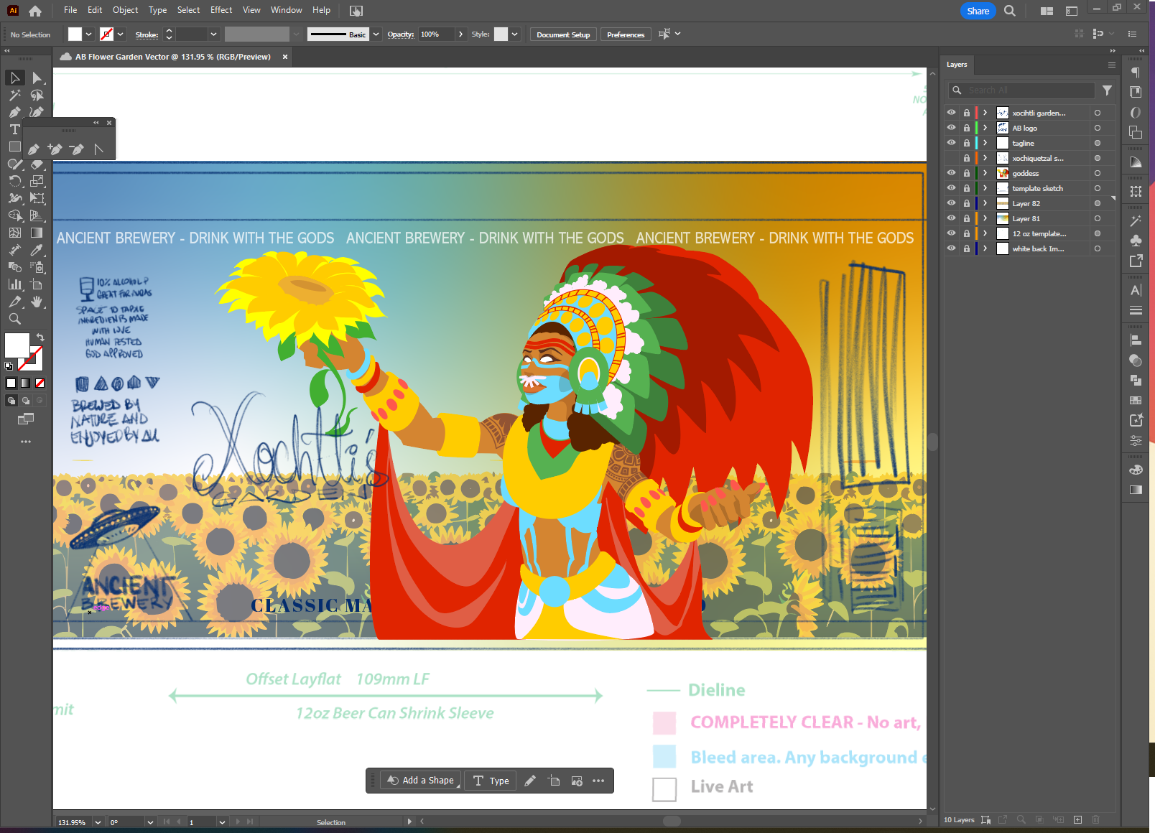The image size is (1155, 833).
Task: Open the zoom level dropdown at 131.95%
Action: [98, 822]
